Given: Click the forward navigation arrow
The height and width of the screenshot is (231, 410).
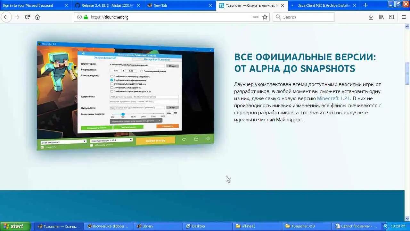Looking at the screenshot, I should coord(17,17).
